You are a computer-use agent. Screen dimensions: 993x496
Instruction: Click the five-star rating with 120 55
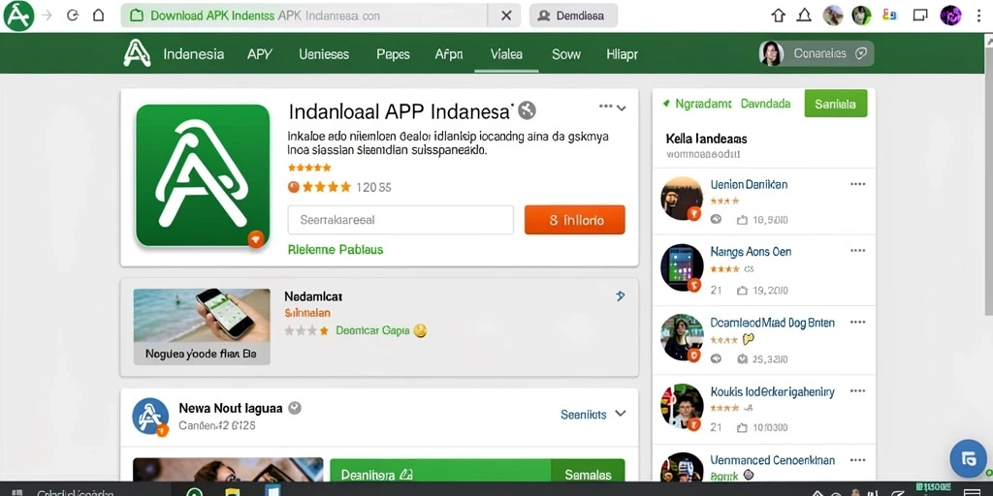(339, 187)
